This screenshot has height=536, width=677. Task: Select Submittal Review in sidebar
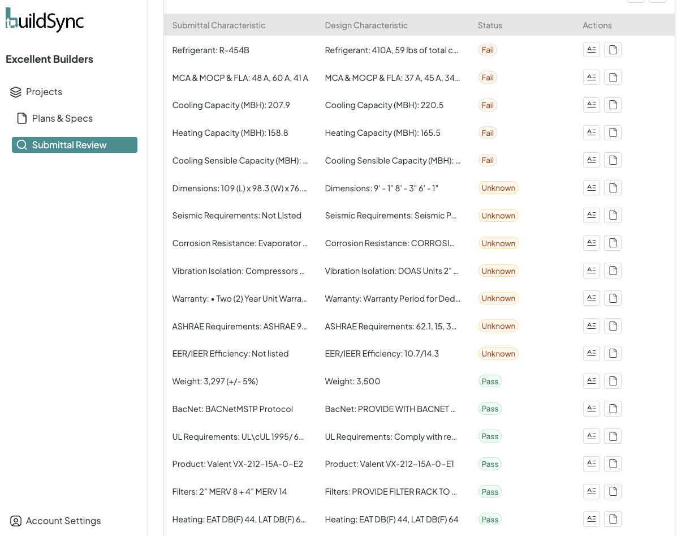[x=74, y=145]
